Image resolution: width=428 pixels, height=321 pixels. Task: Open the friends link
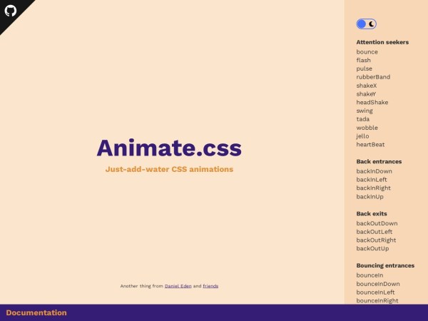point(210,286)
